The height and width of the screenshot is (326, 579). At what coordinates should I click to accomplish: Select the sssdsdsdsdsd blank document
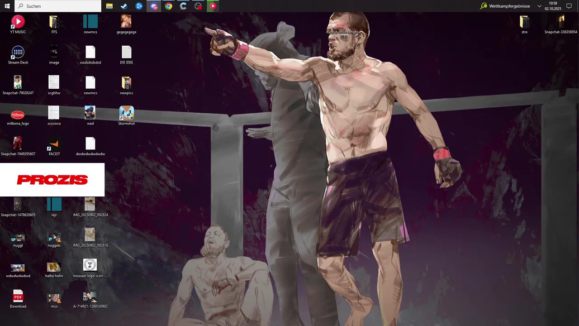click(90, 55)
